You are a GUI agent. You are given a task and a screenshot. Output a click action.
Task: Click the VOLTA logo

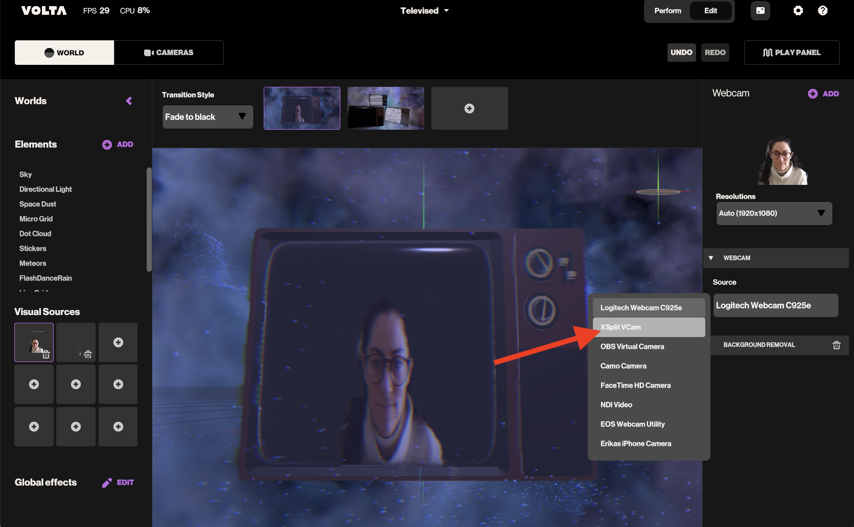click(44, 11)
